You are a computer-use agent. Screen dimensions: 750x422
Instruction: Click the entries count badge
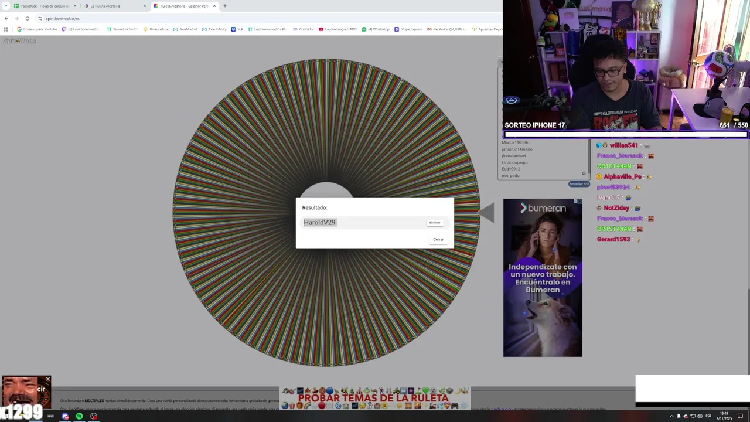[579, 184]
